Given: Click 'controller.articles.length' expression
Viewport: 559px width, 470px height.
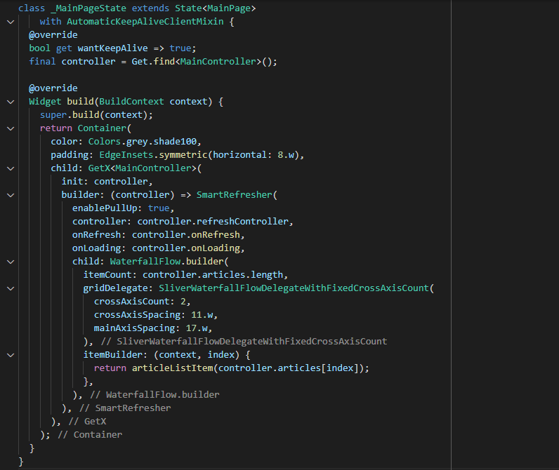Looking at the screenshot, I should point(213,275).
